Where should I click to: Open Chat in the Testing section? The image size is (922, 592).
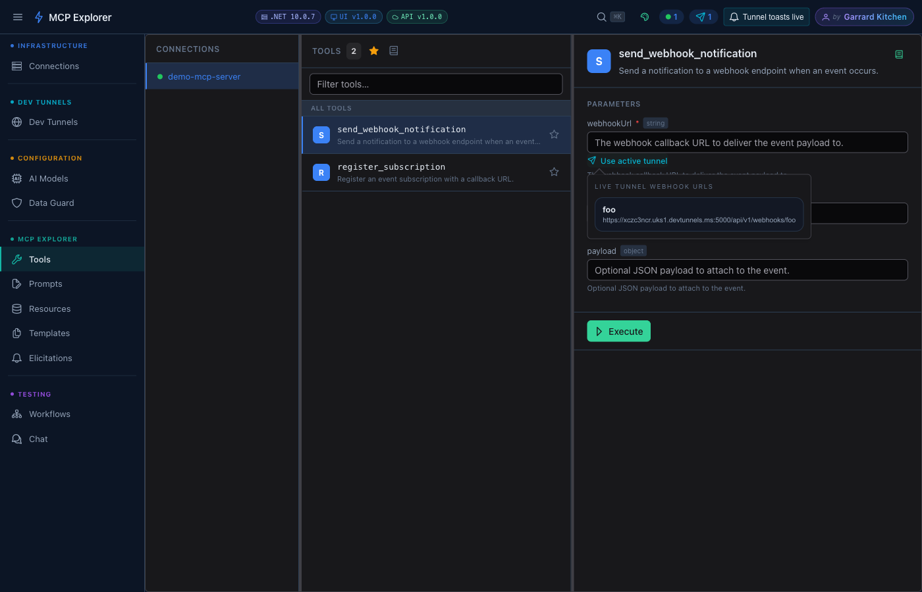(x=72, y=439)
